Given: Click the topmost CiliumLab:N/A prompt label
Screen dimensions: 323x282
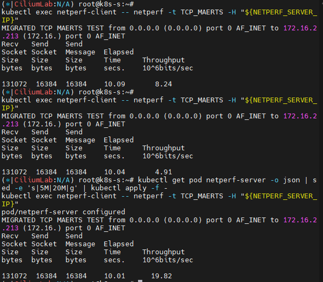Looking at the screenshot, I should pyautogui.click(x=33, y=4).
